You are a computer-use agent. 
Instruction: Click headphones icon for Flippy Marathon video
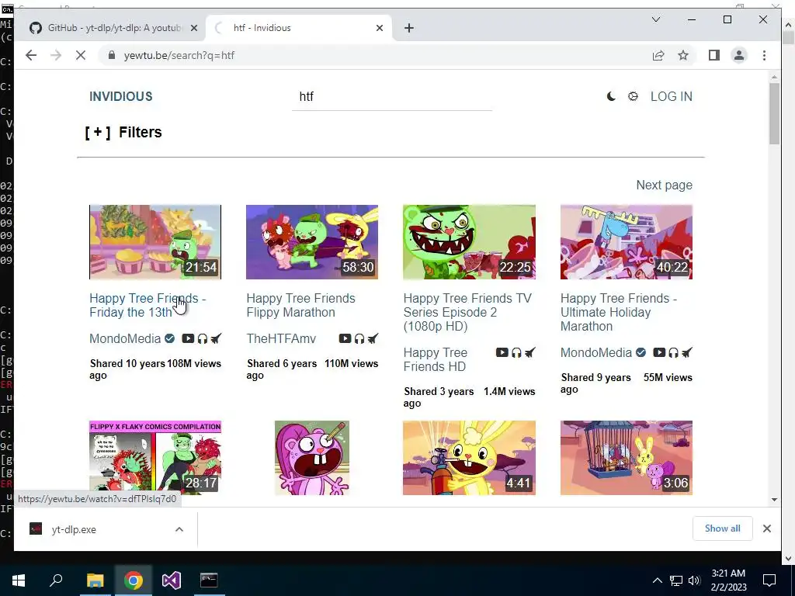click(x=359, y=338)
